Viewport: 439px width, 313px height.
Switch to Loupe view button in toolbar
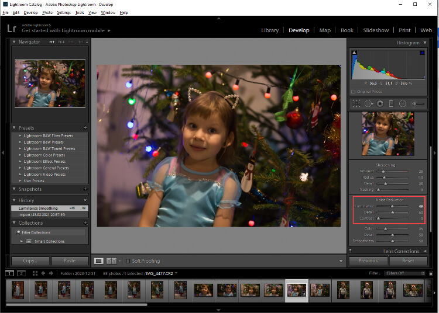point(98,261)
